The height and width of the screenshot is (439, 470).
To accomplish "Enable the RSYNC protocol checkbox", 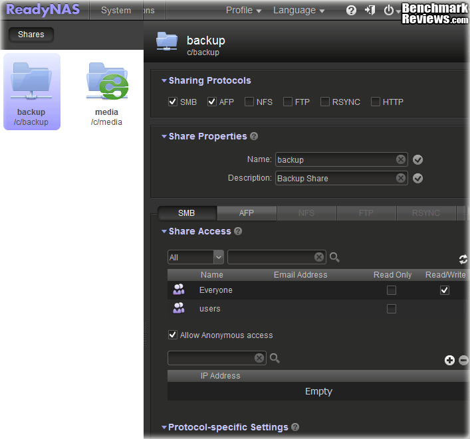I will pyautogui.click(x=325, y=102).
